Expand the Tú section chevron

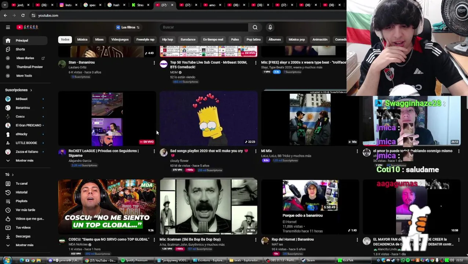click(12, 175)
